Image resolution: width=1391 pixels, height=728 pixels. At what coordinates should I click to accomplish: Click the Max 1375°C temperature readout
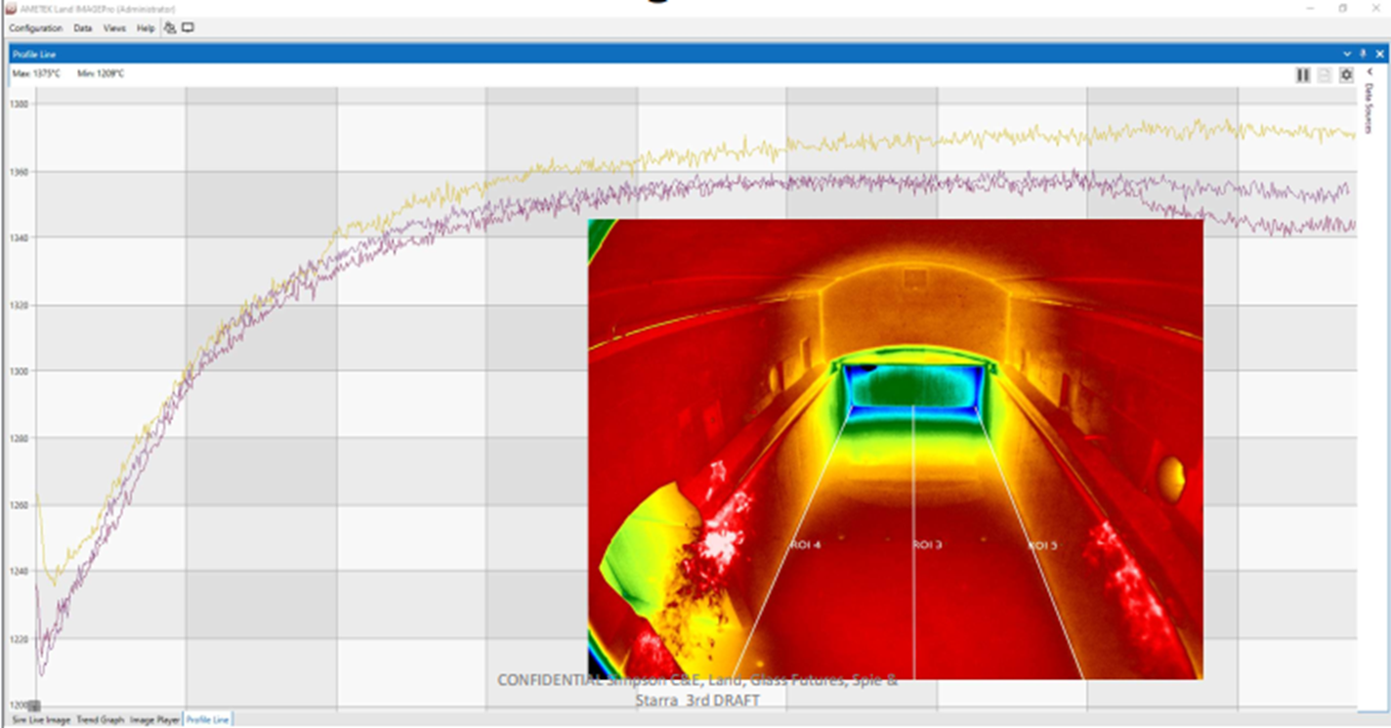point(37,73)
